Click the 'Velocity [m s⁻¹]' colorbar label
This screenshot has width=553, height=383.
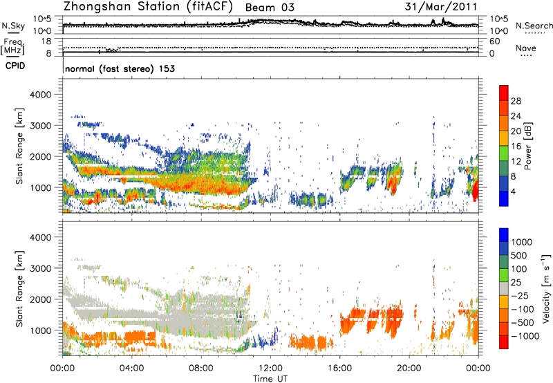click(546, 288)
